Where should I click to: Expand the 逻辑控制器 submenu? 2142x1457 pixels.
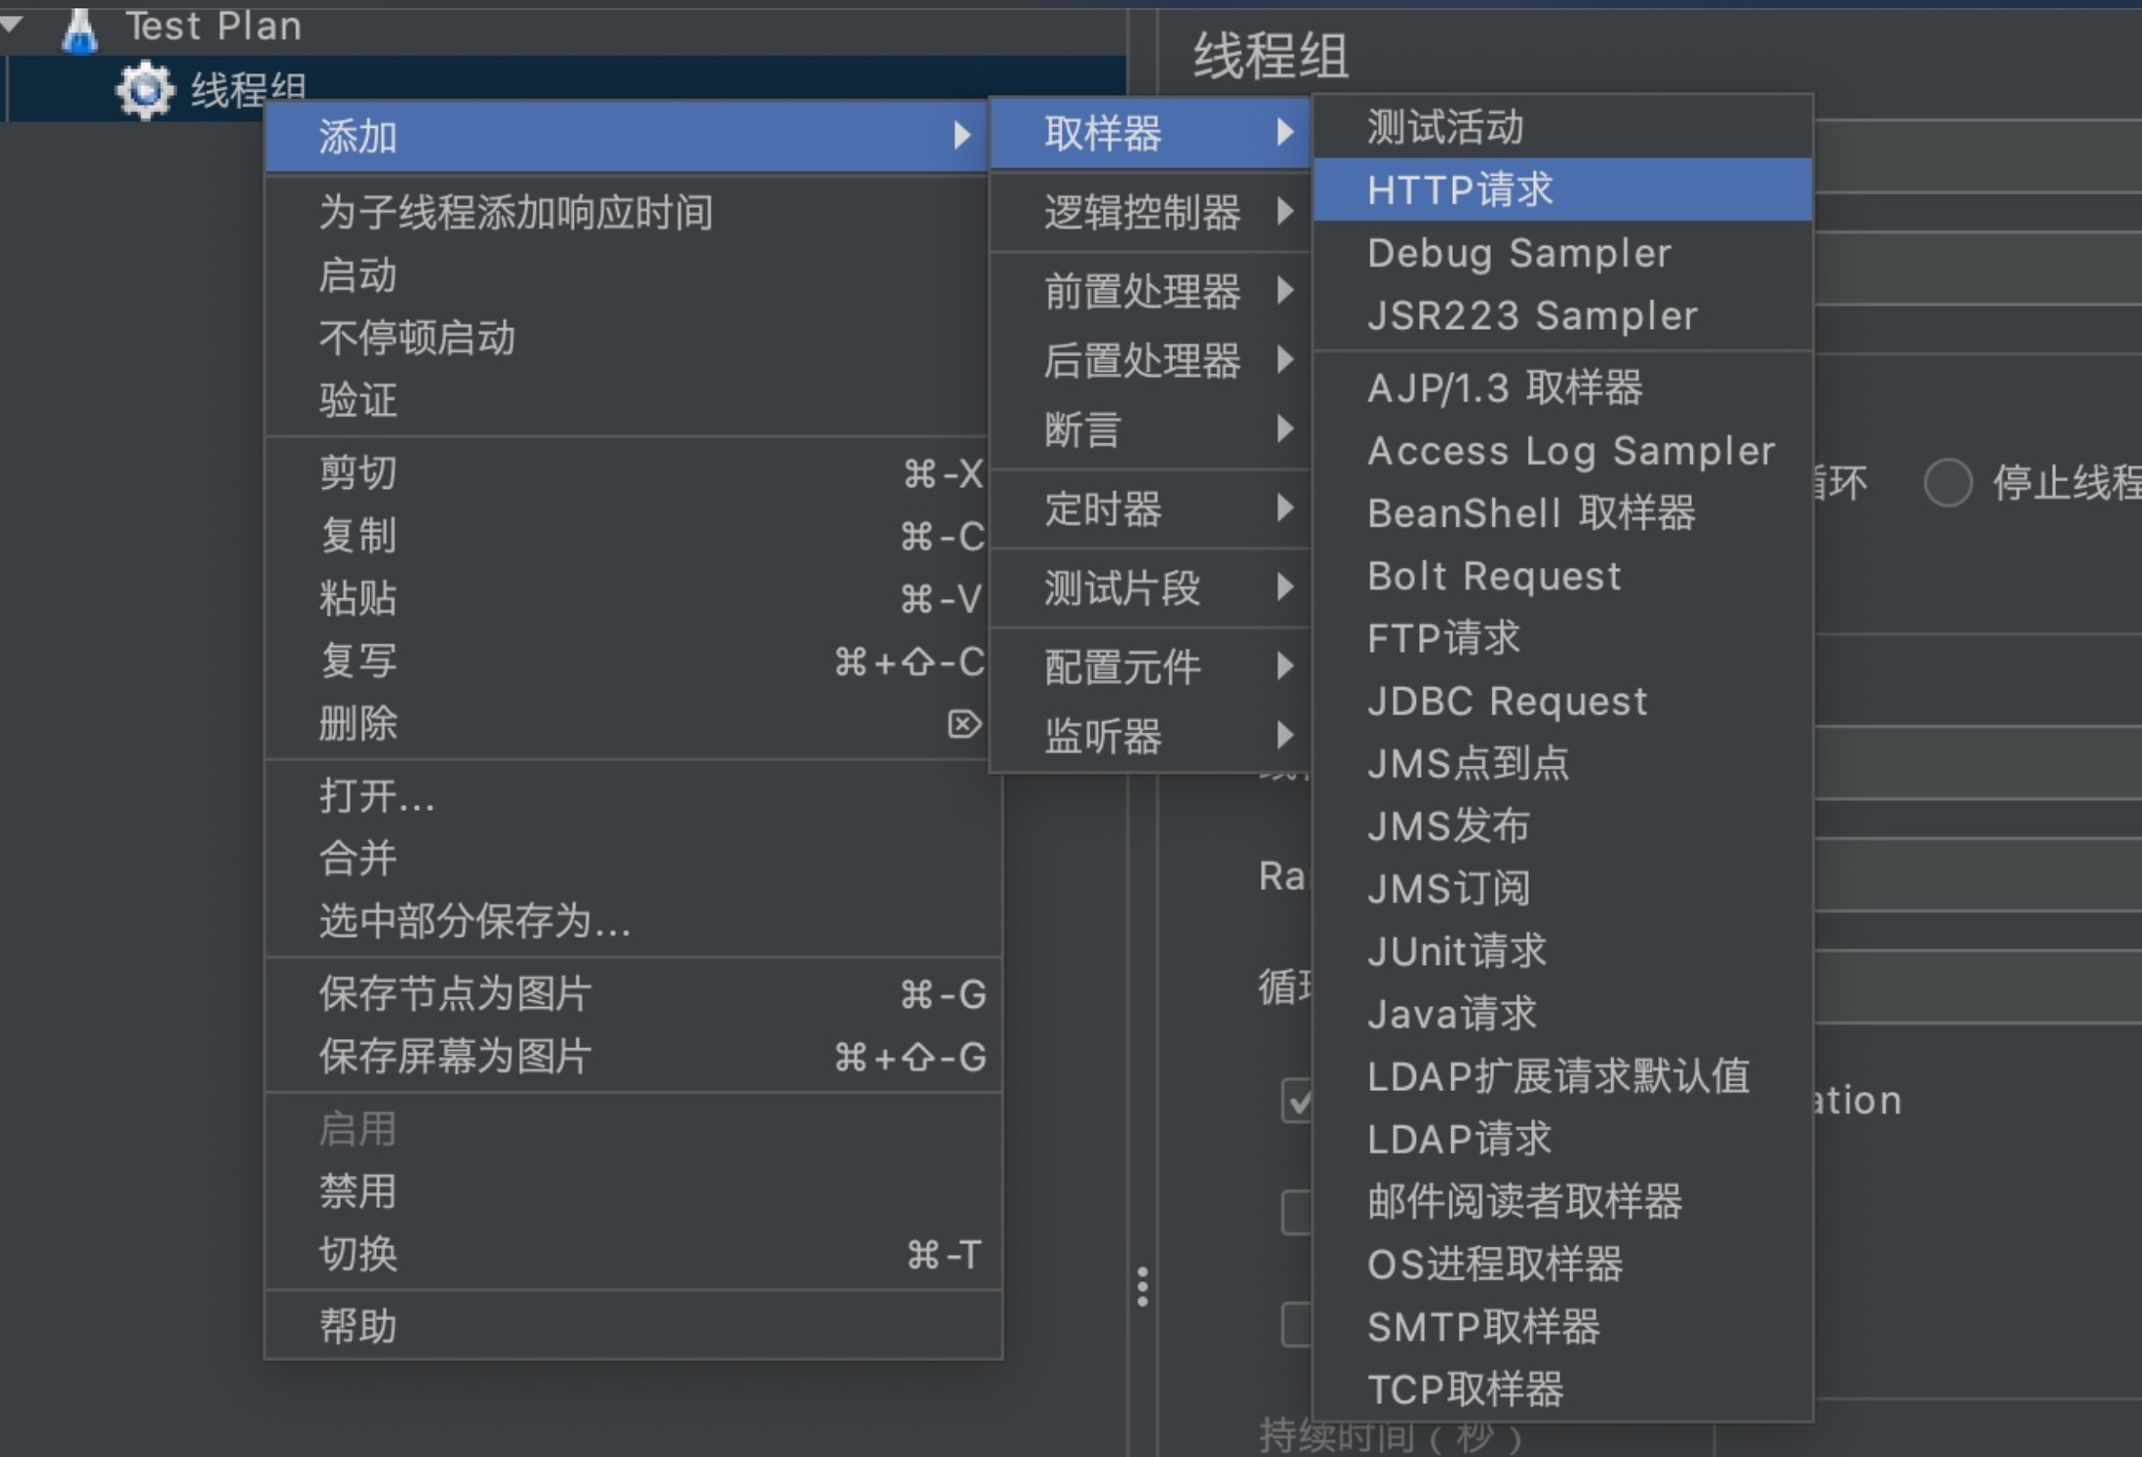point(1150,212)
